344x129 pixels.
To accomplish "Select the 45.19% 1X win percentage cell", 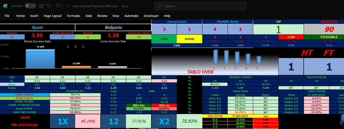I will click(x=88, y=121).
